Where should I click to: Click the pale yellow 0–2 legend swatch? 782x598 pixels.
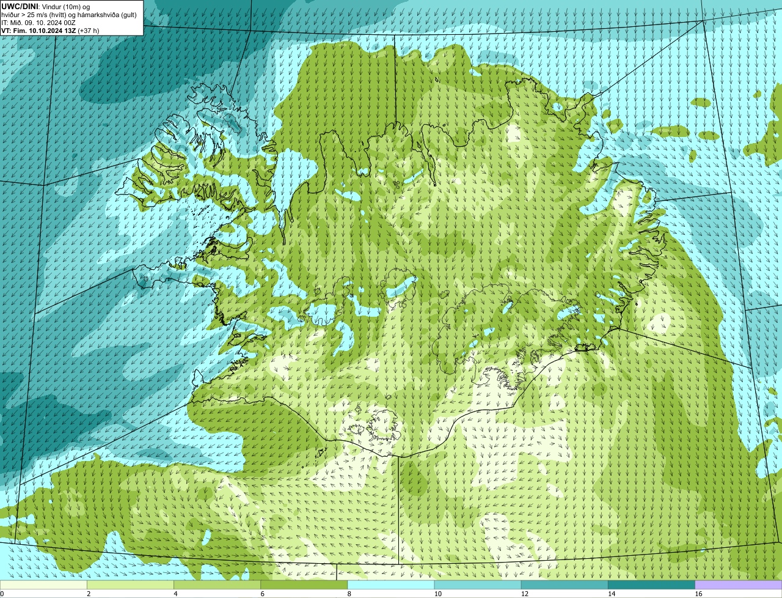tap(43, 585)
